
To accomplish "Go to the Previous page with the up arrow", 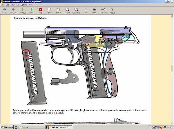I will coord(22,10).
